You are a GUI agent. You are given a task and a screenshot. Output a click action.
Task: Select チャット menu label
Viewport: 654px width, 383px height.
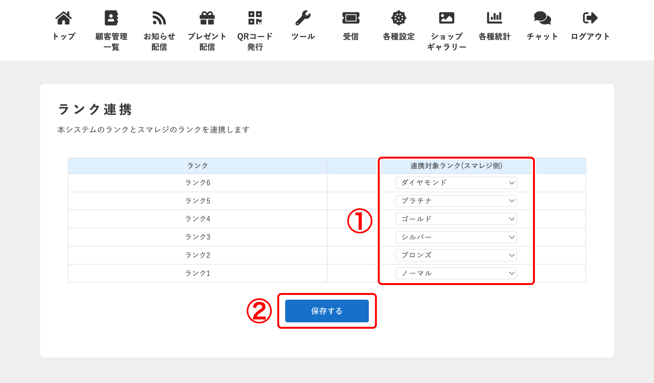tap(543, 36)
